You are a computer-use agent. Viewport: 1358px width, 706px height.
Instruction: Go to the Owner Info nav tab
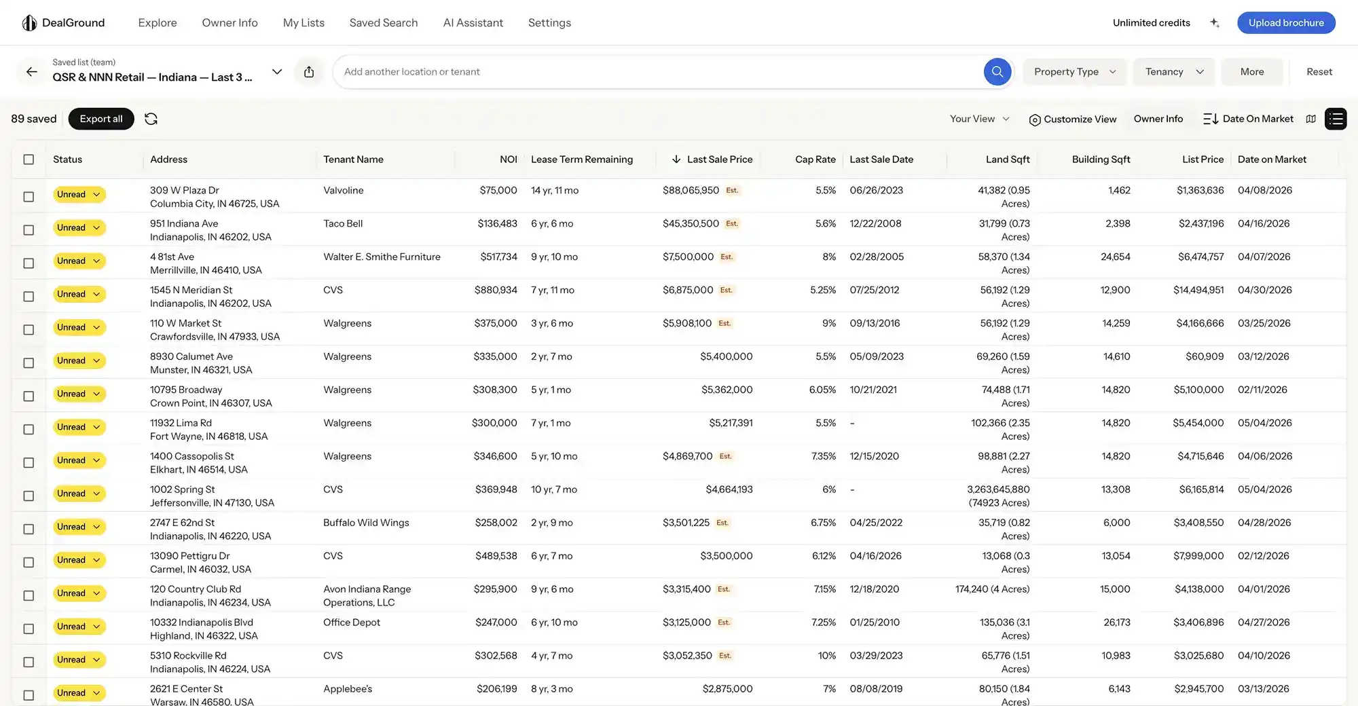click(x=230, y=23)
